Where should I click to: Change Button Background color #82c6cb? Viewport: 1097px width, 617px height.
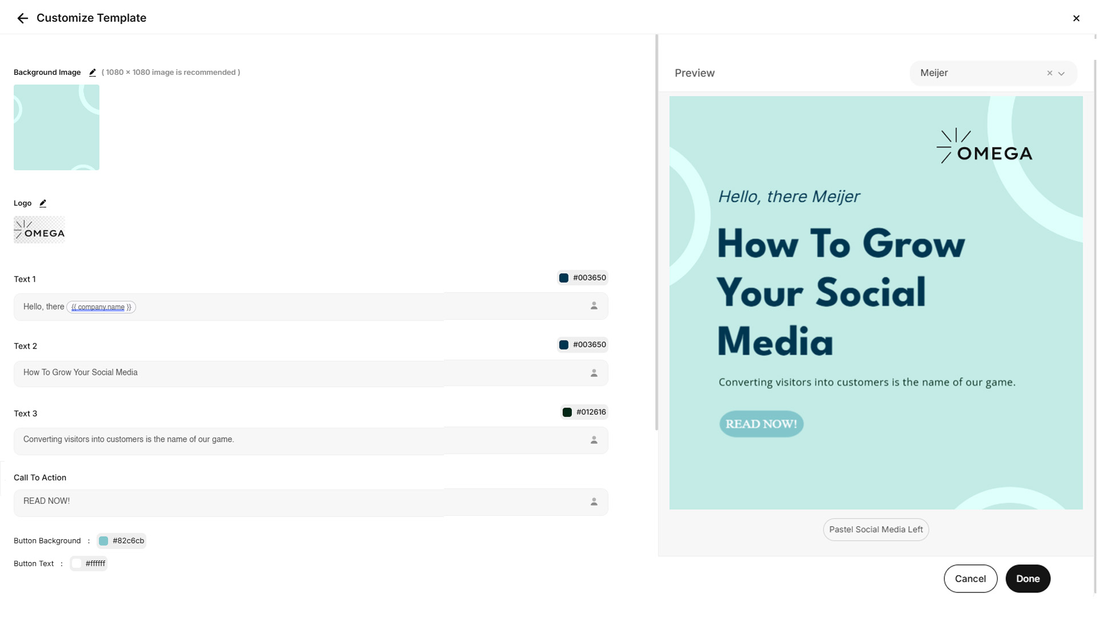pyautogui.click(x=121, y=540)
